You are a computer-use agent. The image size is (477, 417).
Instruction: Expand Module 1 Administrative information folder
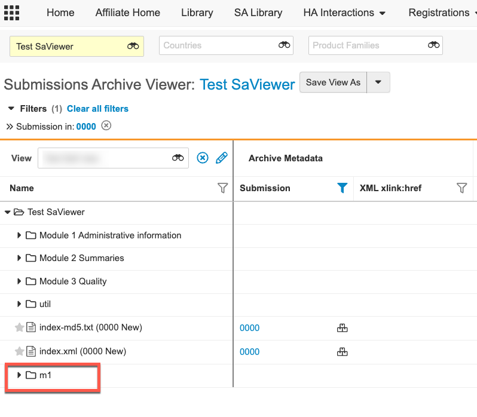19,235
